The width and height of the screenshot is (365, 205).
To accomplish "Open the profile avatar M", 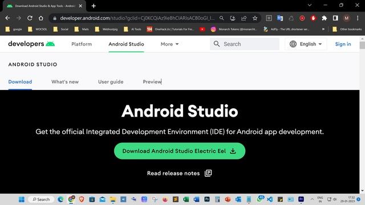I will (x=347, y=18).
